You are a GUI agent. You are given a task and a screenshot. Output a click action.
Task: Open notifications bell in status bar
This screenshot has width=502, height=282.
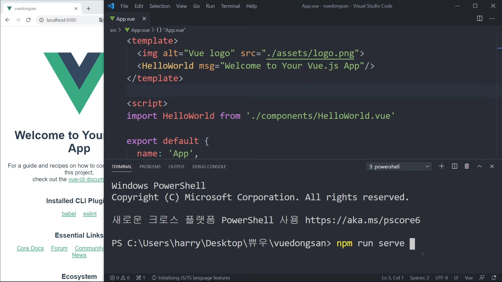coord(494,278)
